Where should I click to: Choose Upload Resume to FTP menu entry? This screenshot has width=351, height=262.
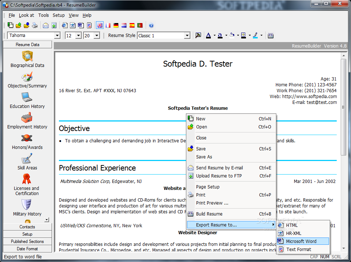click(231, 176)
